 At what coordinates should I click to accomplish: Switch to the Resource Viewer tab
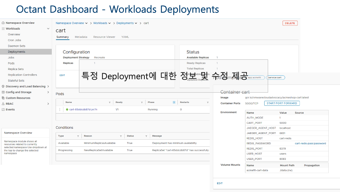click(x=104, y=37)
